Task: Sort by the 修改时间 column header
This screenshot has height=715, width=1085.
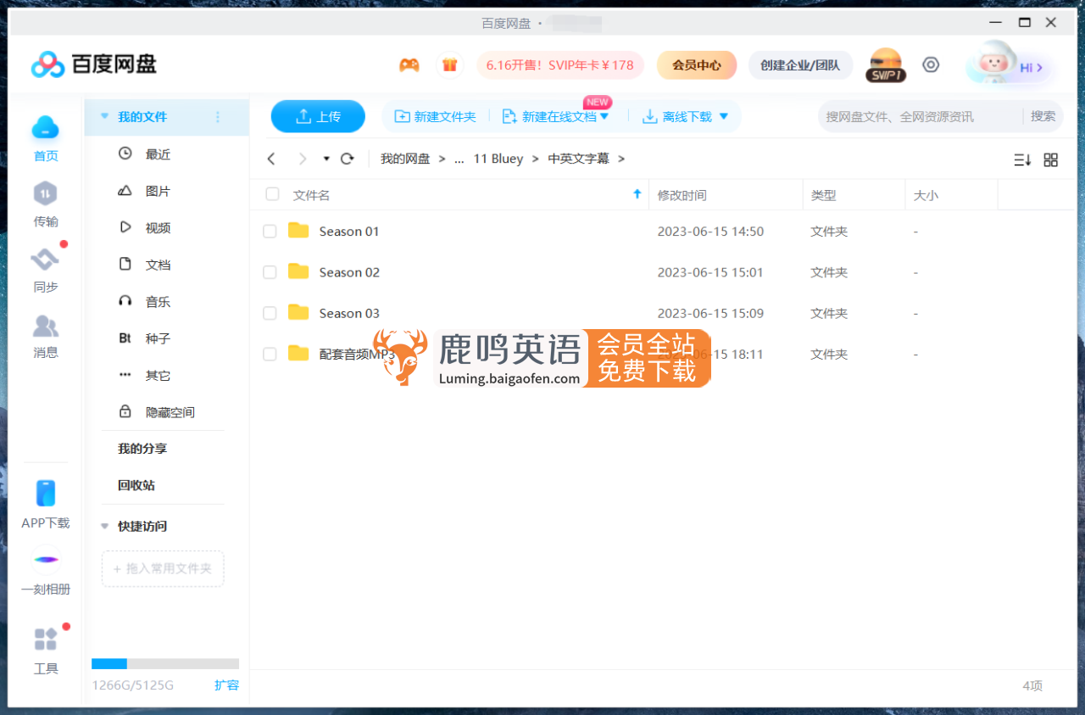Action: pos(682,195)
